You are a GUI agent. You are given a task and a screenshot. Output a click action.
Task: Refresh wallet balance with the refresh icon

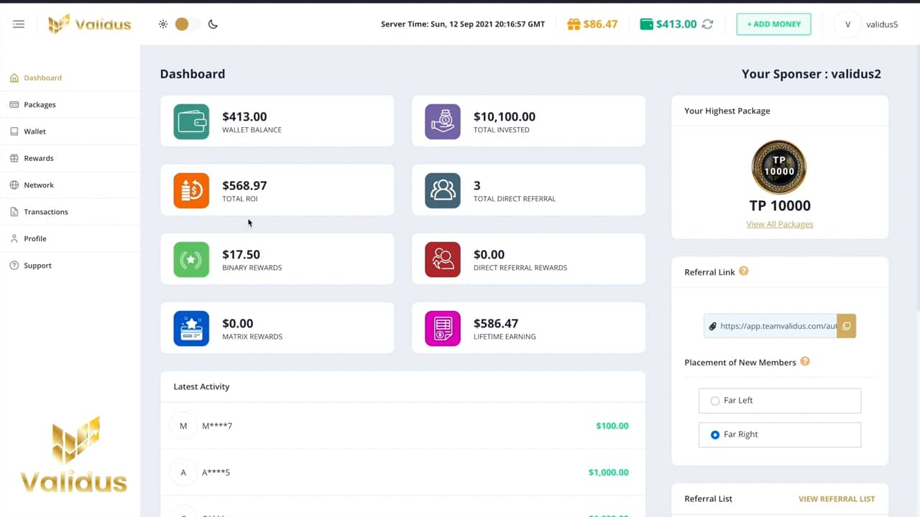click(707, 24)
